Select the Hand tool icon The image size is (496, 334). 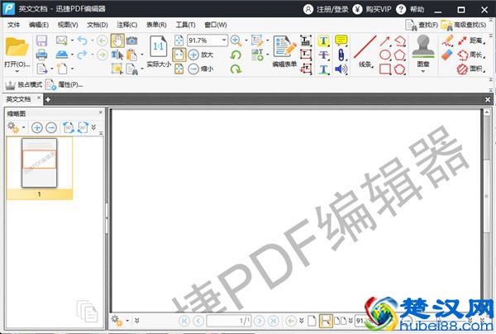tap(117, 41)
